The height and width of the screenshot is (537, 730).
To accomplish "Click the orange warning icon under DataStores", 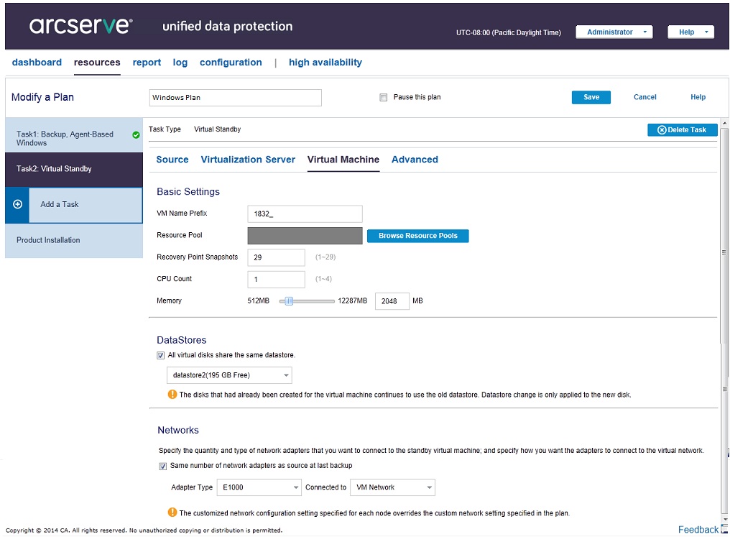I will (172, 394).
